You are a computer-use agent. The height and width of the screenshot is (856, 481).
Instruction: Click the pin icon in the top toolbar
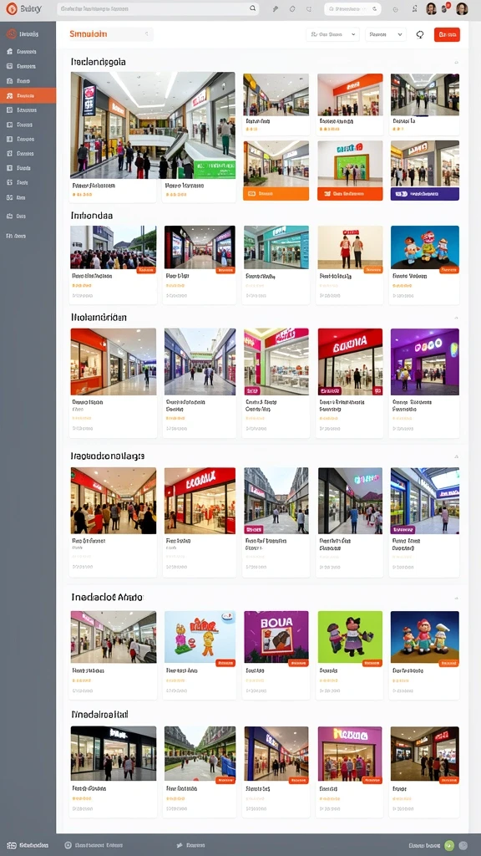(276, 8)
